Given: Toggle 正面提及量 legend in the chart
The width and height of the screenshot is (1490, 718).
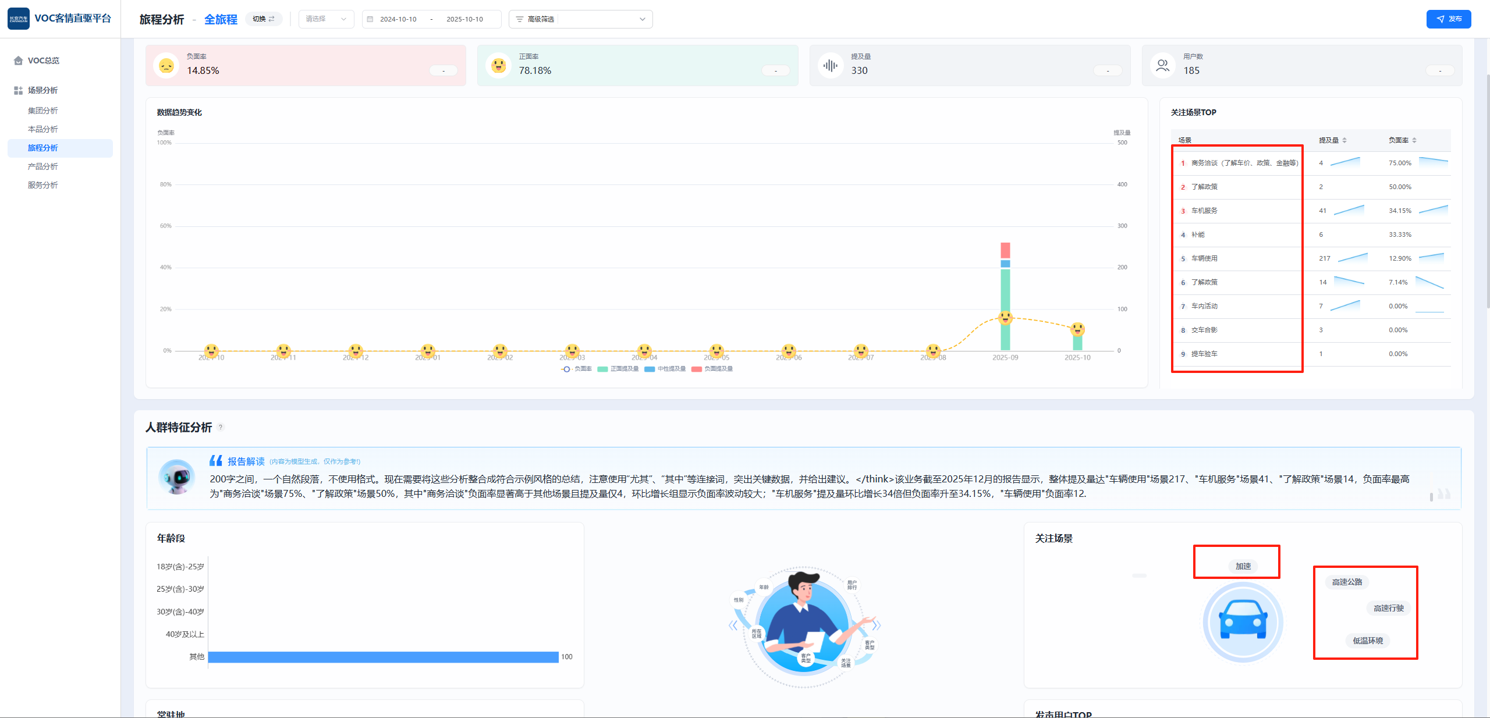Looking at the screenshot, I should coord(618,369).
